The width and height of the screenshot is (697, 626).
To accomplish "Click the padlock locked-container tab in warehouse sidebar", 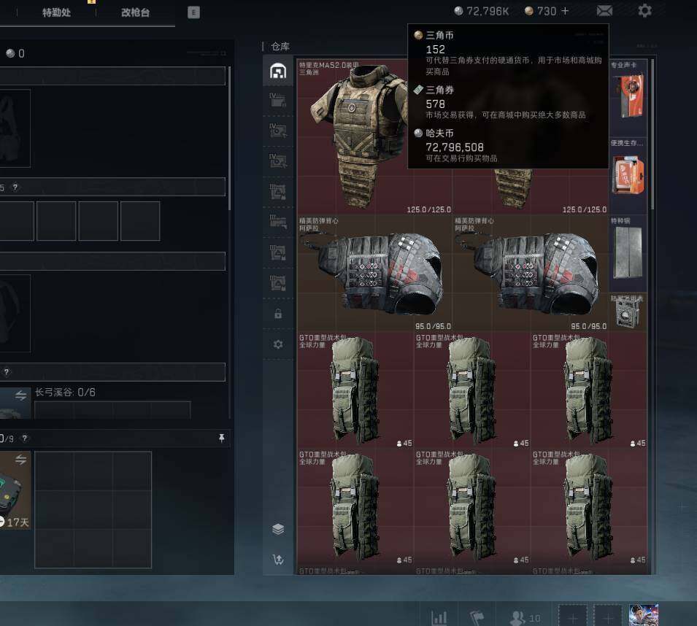I will click(278, 314).
